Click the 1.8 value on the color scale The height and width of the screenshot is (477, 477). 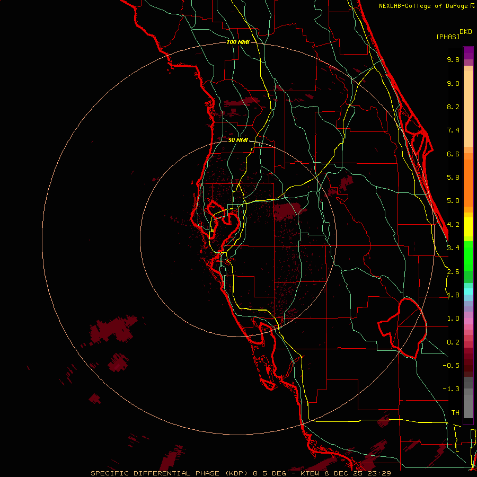pyautogui.click(x=453, y=295)
